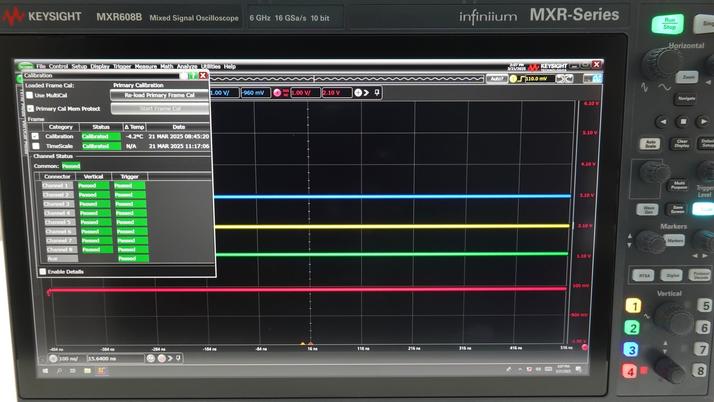Open File Explorer from the taskbar
The height and width of the screenshot is (402, 714).
pos(87,371)
